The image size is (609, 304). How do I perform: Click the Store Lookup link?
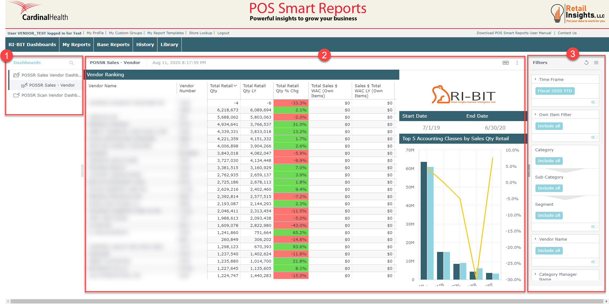point(201,33)
